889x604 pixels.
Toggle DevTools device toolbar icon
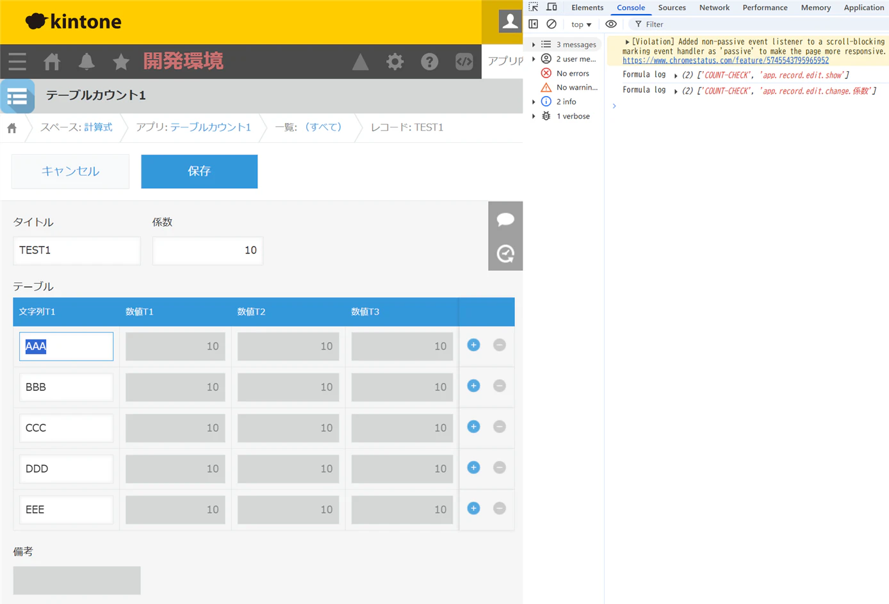[x=551, y=7]
